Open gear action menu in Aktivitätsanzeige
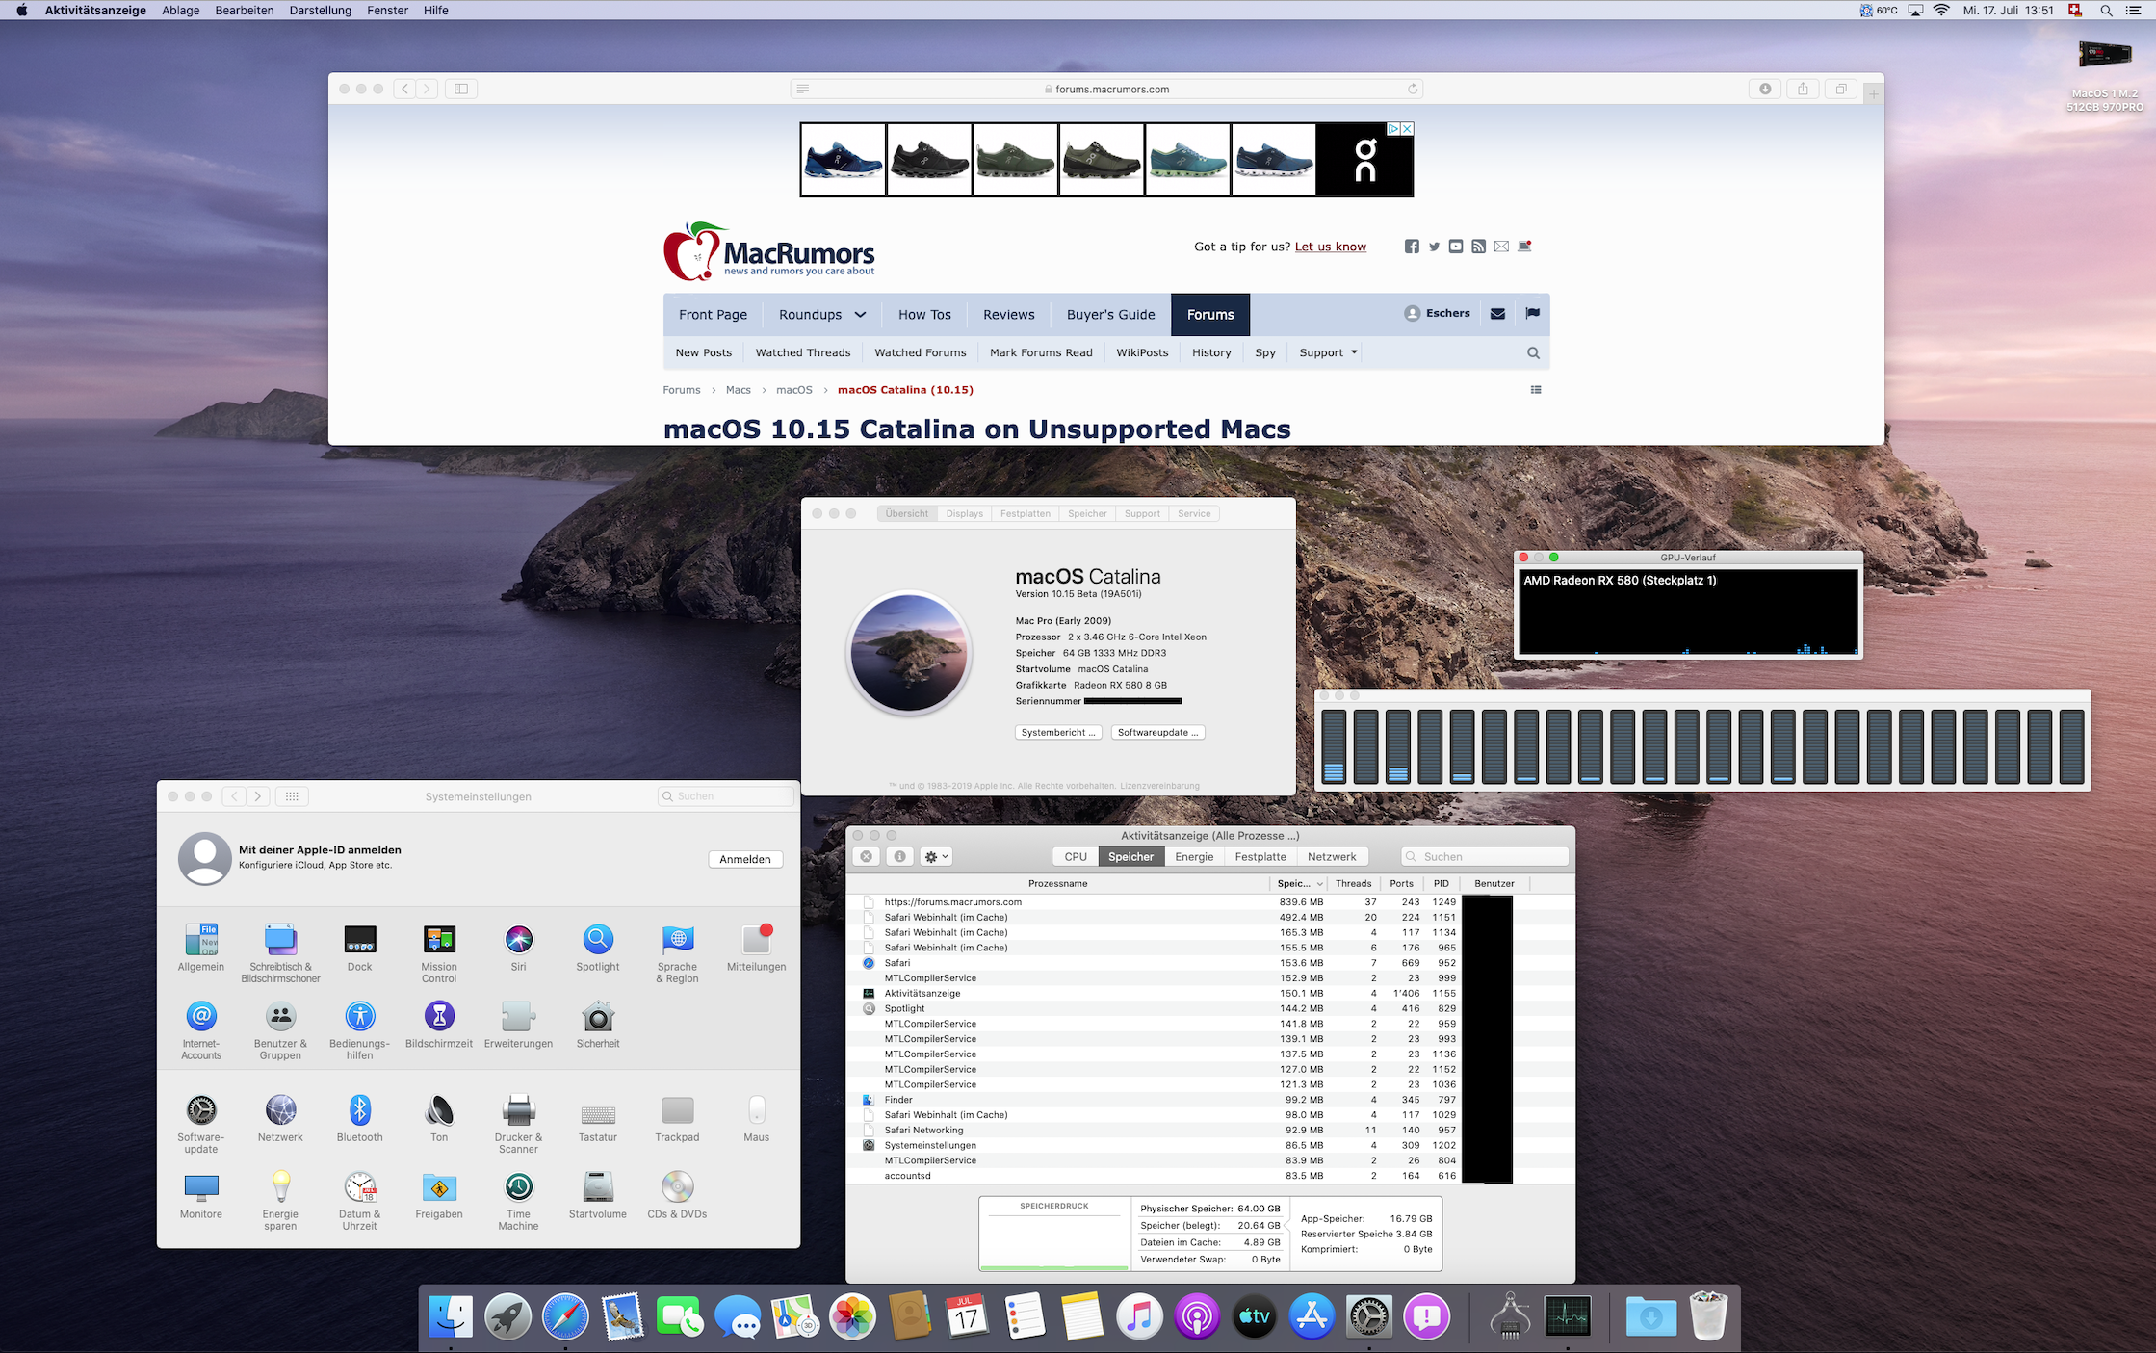The image size is (2156, 1353). click(x=936, y=857)
